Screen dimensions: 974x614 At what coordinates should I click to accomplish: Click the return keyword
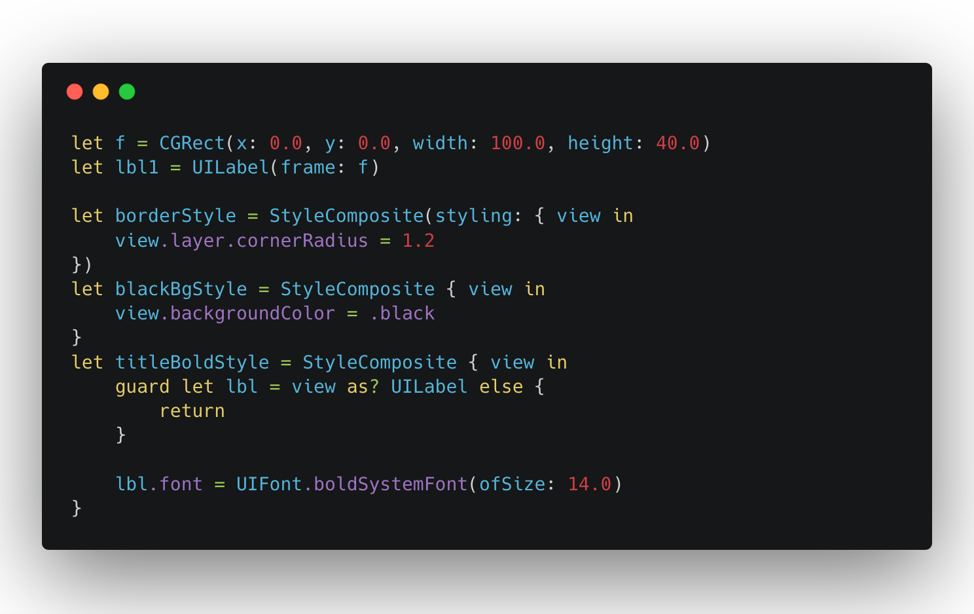point(192,410)
